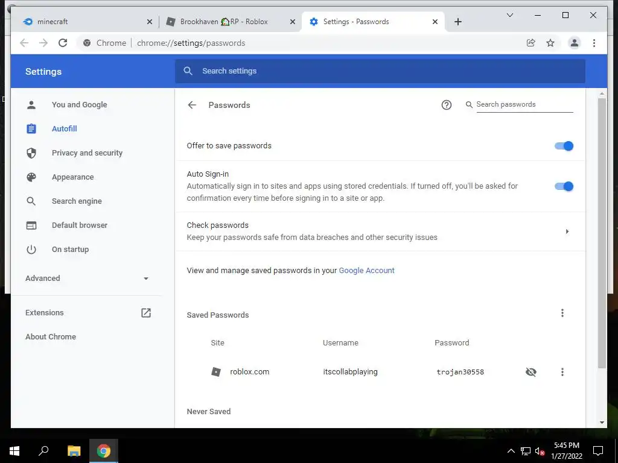
Task: Open Search engine settings
Action: coord(77,201)
